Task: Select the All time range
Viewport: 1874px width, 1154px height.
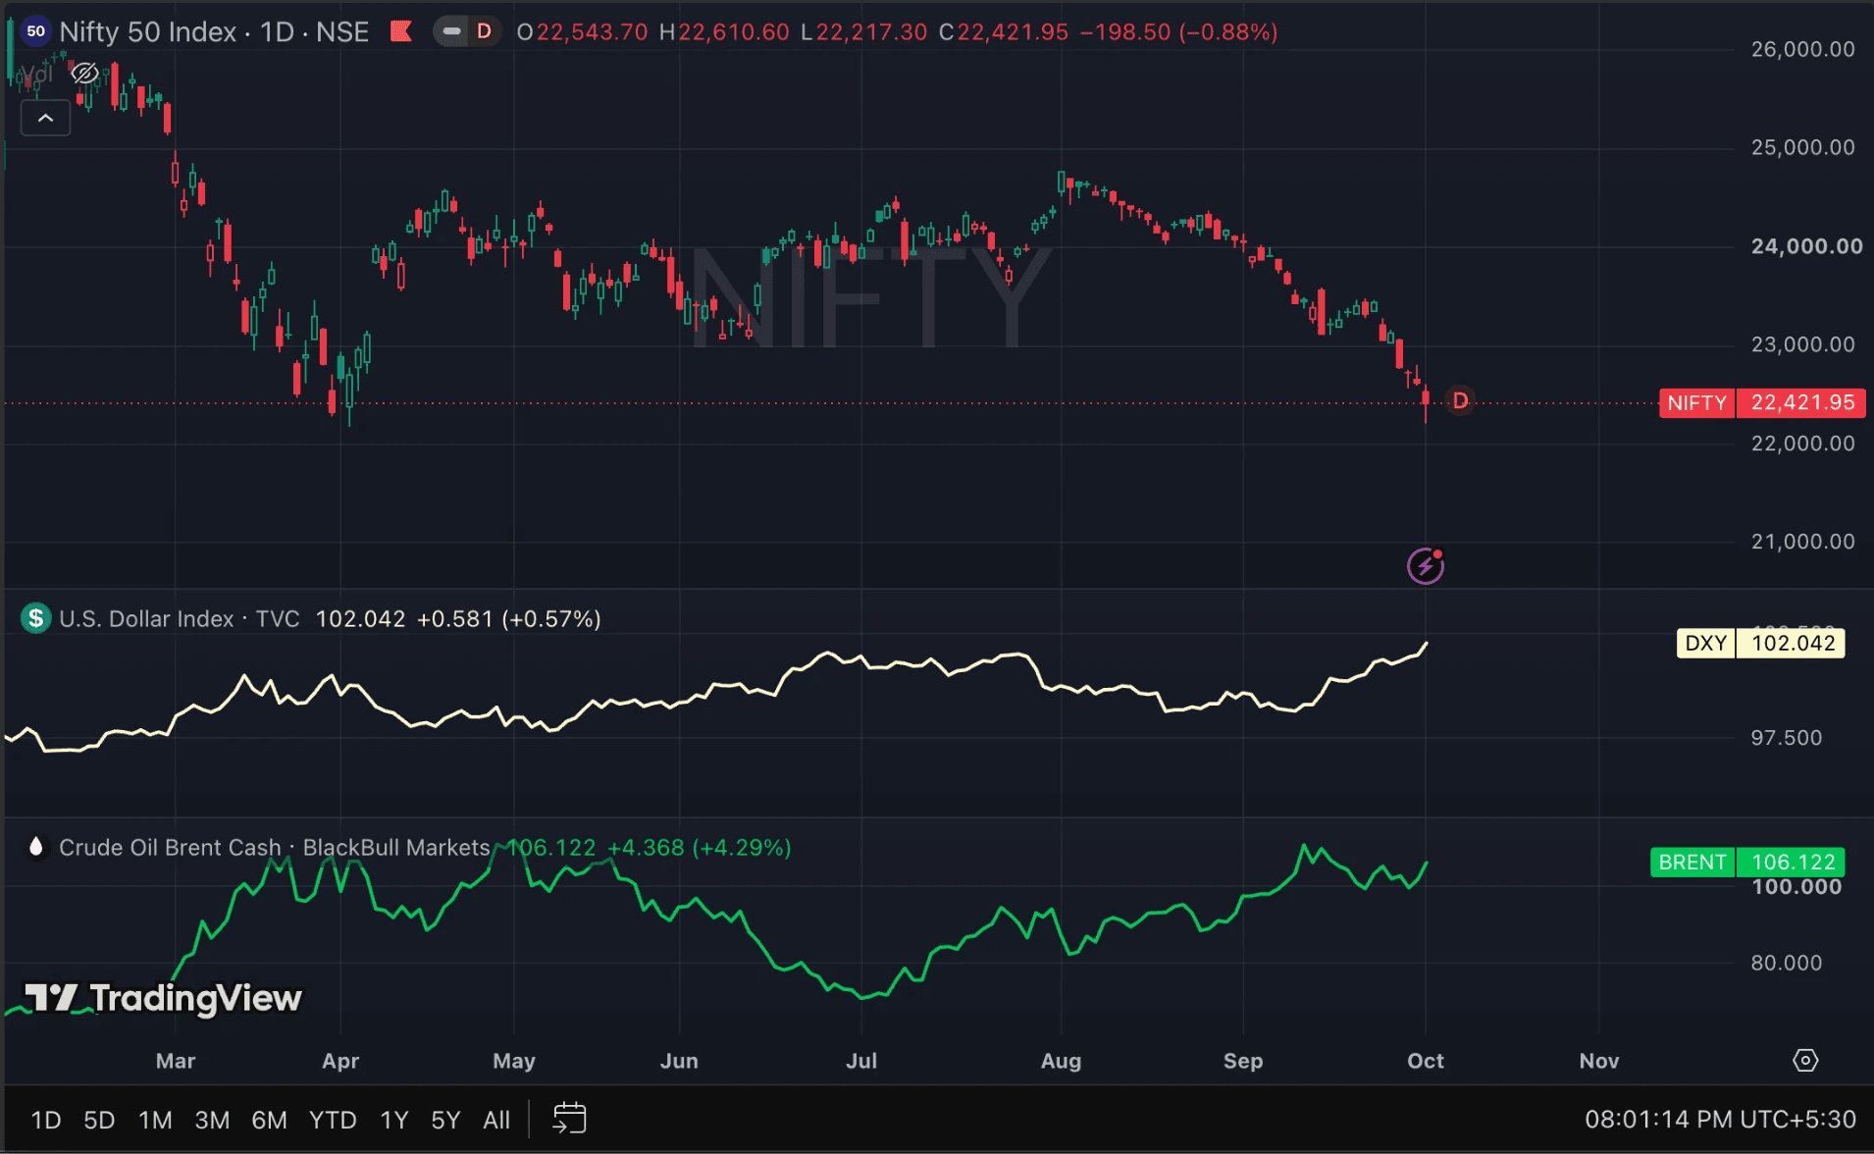Action: point(496,1120)
